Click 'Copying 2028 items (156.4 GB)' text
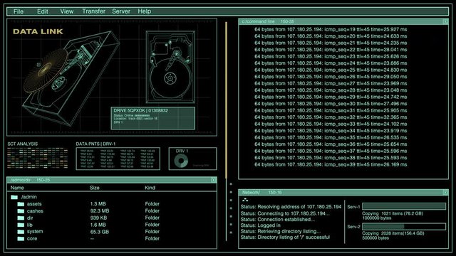 coord(393,233)
